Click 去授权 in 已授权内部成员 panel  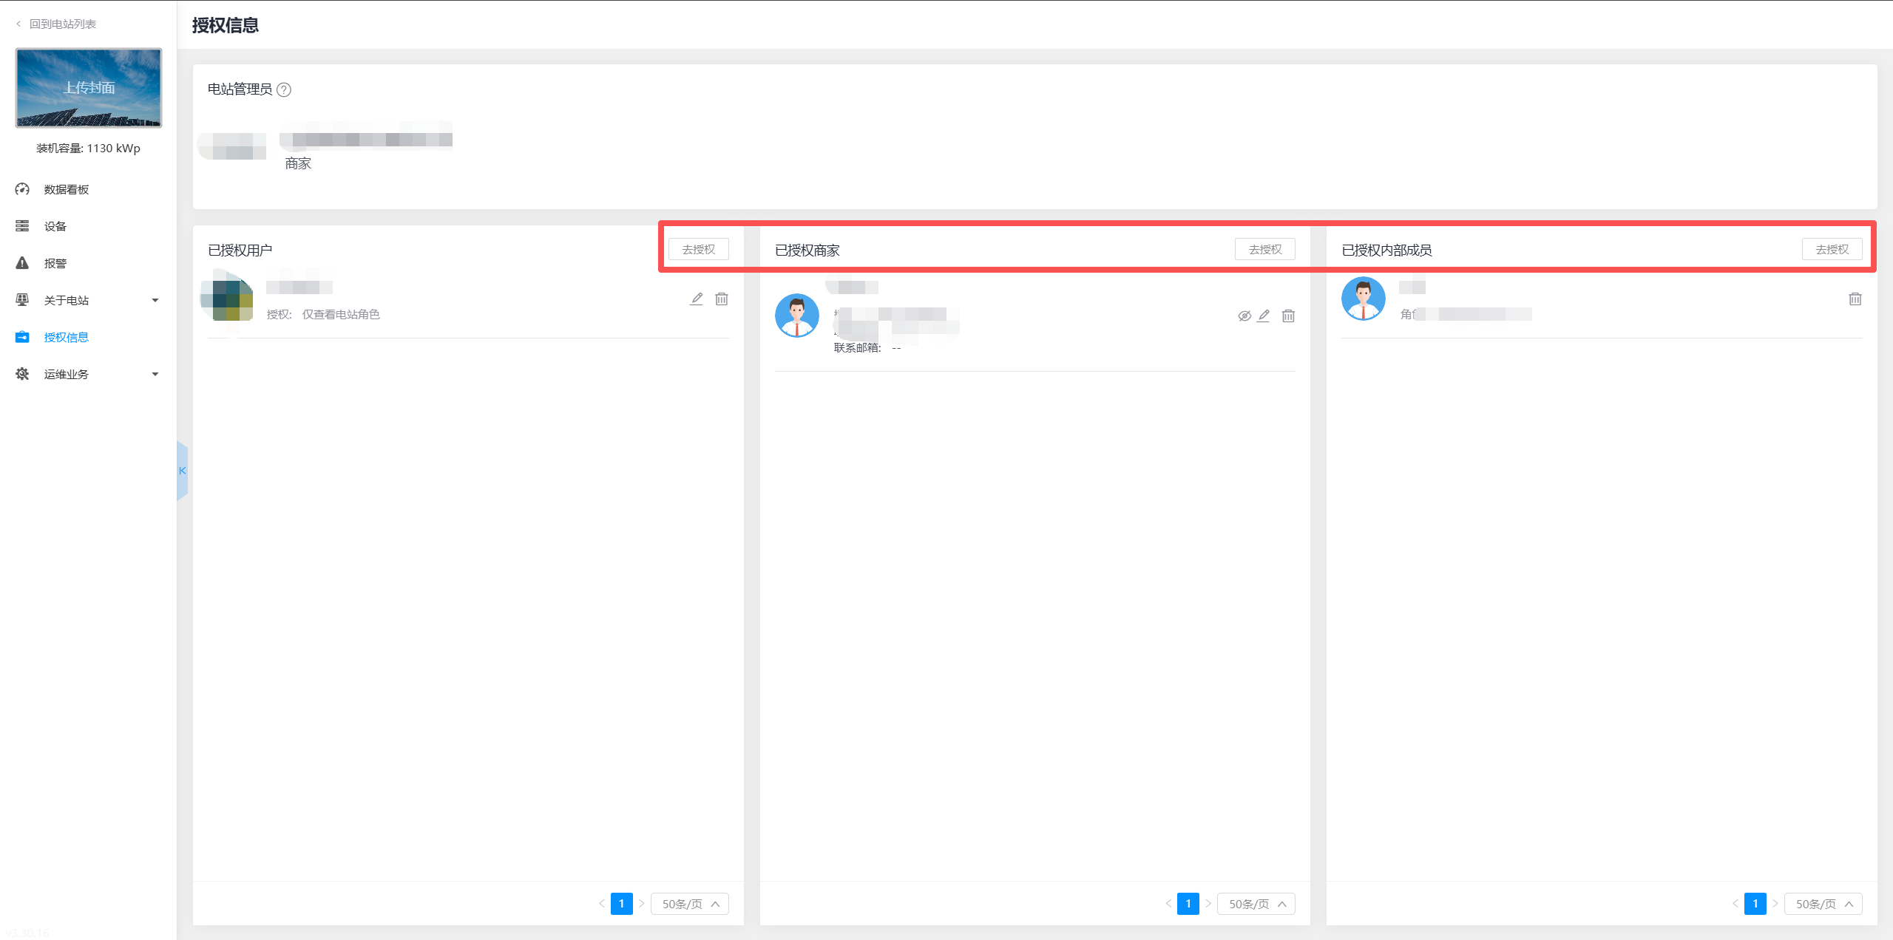click(x=1832, y=249)
